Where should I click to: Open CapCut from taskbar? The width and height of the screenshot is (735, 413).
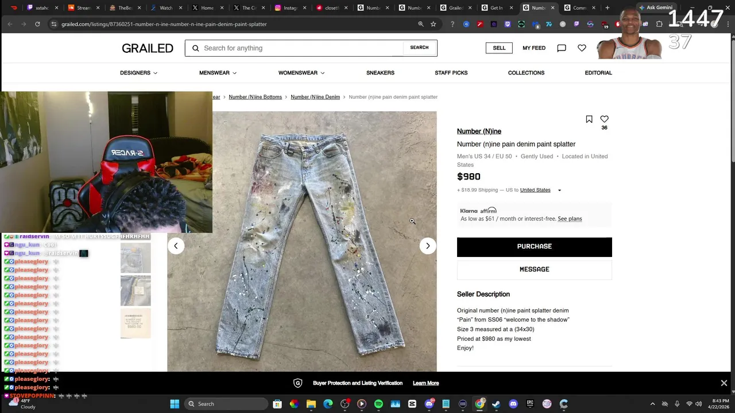(412, 404)
